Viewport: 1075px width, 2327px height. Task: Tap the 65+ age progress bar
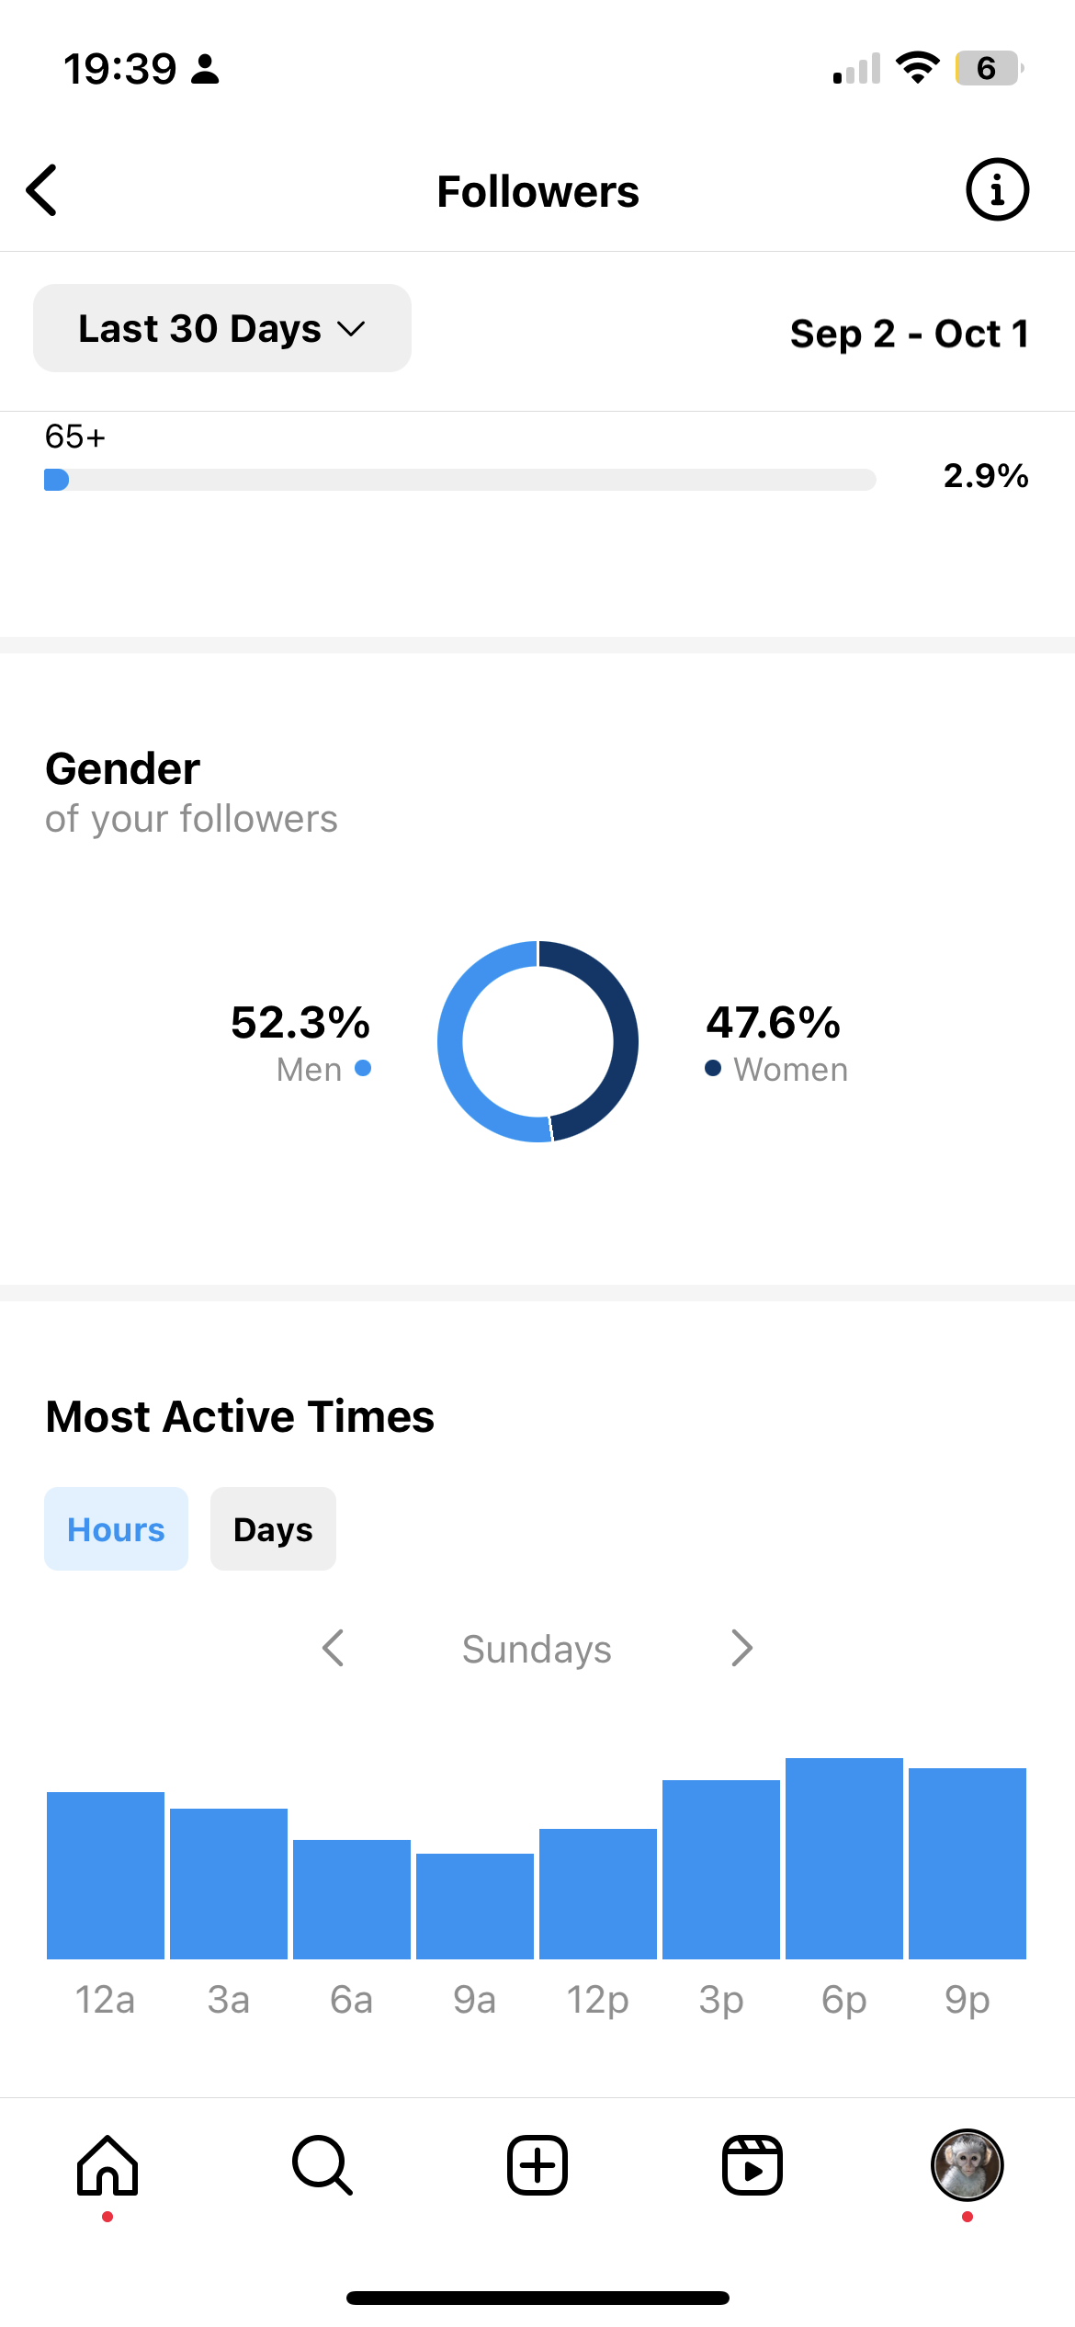click(460, 480)
